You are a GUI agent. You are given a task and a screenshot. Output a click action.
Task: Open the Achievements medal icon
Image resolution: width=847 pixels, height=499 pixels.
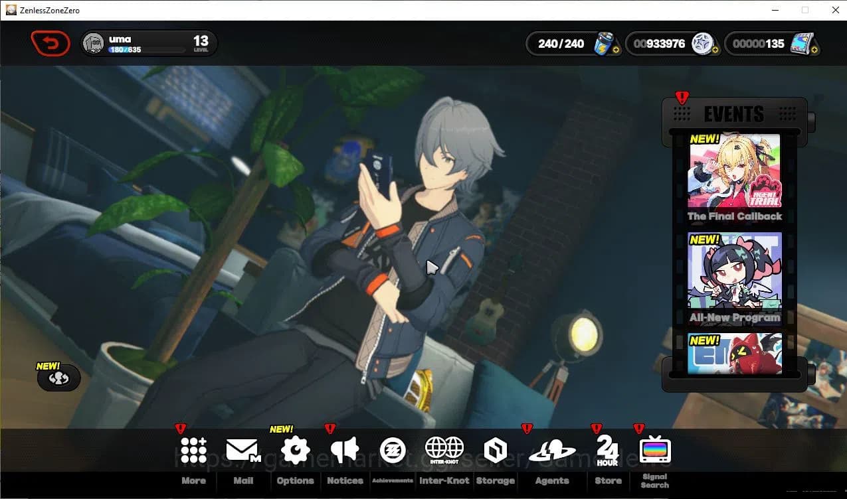[x=393, y=451]
